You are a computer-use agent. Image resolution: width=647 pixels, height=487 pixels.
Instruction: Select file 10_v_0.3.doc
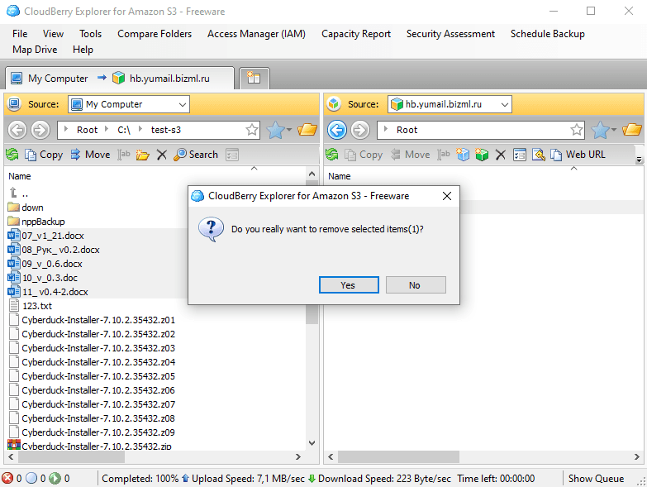[50, 278]
